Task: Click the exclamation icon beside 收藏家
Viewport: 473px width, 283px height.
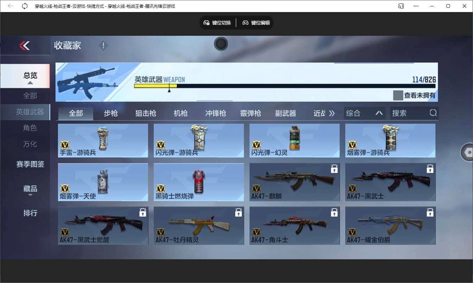Action: (103, 45)
